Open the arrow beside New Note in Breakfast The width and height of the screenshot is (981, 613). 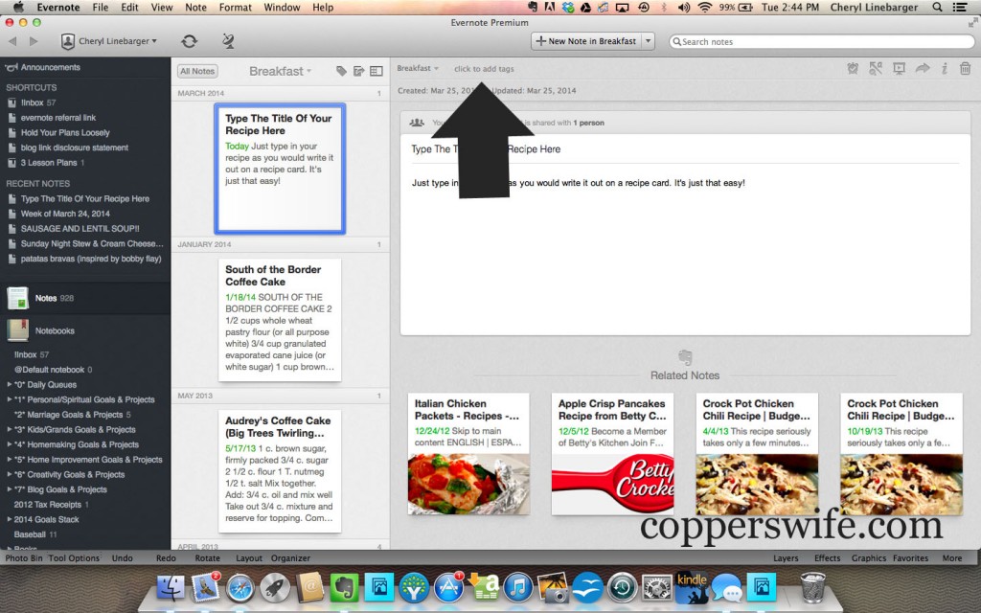649,41
